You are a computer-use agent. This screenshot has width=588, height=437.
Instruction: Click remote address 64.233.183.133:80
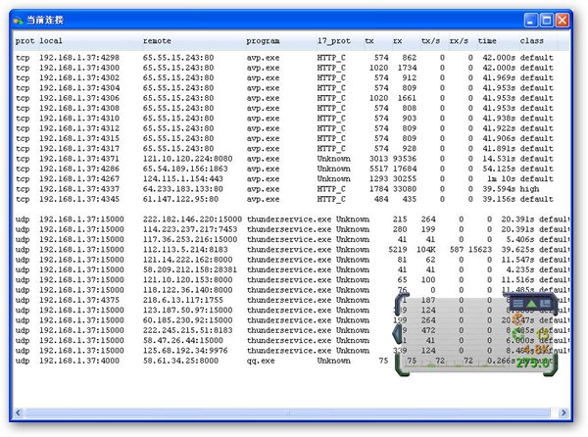coord(183,189)
